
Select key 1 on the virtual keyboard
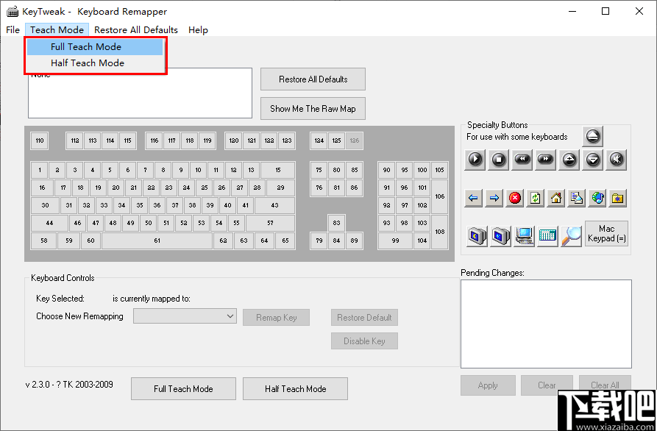click(39, 169)
